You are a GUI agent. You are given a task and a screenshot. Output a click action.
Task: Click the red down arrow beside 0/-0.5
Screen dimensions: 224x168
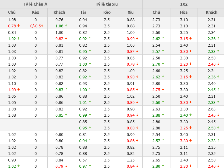[42, 26]
